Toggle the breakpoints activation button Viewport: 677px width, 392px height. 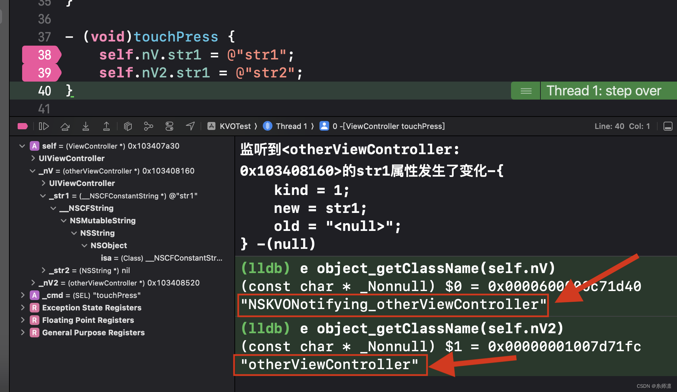point(22,126)
